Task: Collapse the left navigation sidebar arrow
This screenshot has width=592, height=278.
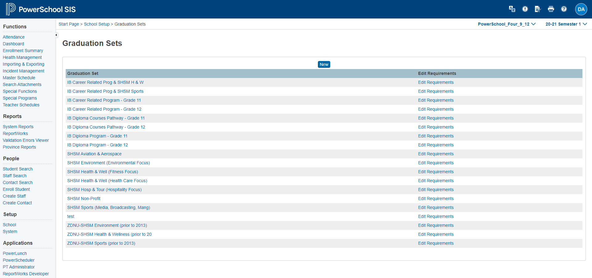Action: coord(56,35)
